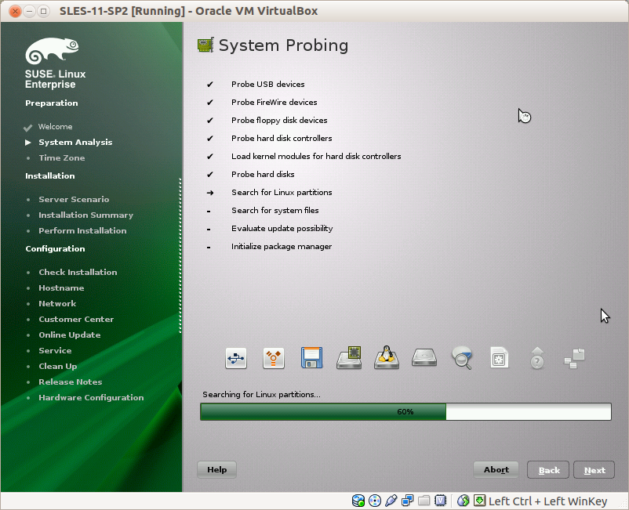
Task: Click the hard disk controller chip icon
Action: pyautogui.click(x=349, y=358)
